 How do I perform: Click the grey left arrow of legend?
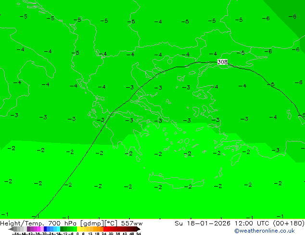tap(11, 229)
